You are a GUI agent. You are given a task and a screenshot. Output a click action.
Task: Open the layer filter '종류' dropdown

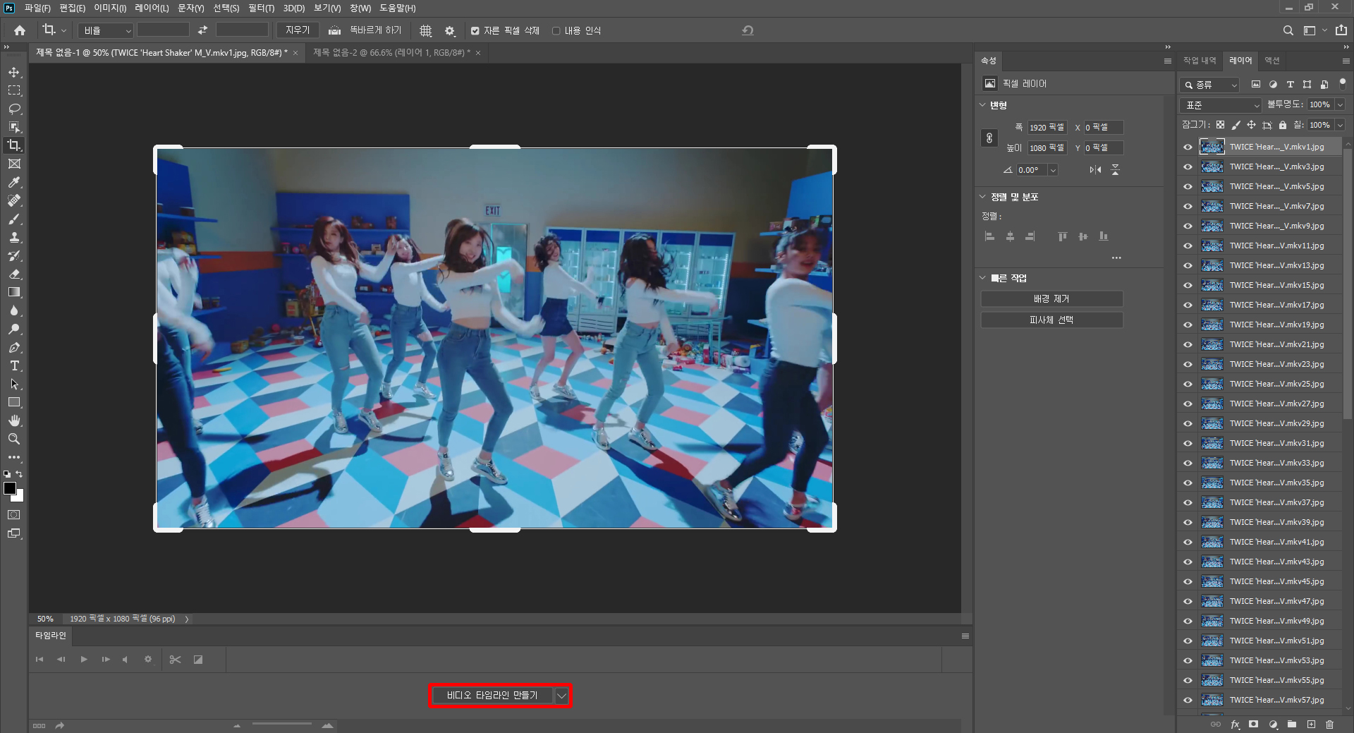pyautogui.click(x=1210, y=85)
